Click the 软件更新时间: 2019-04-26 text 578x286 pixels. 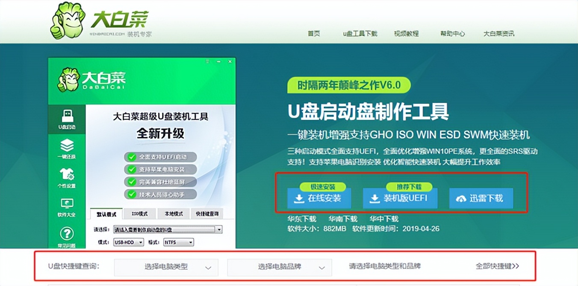coord(396,229)
